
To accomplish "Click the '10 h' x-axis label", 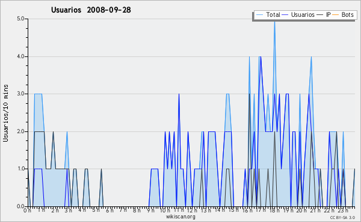I will coord(165,211).
